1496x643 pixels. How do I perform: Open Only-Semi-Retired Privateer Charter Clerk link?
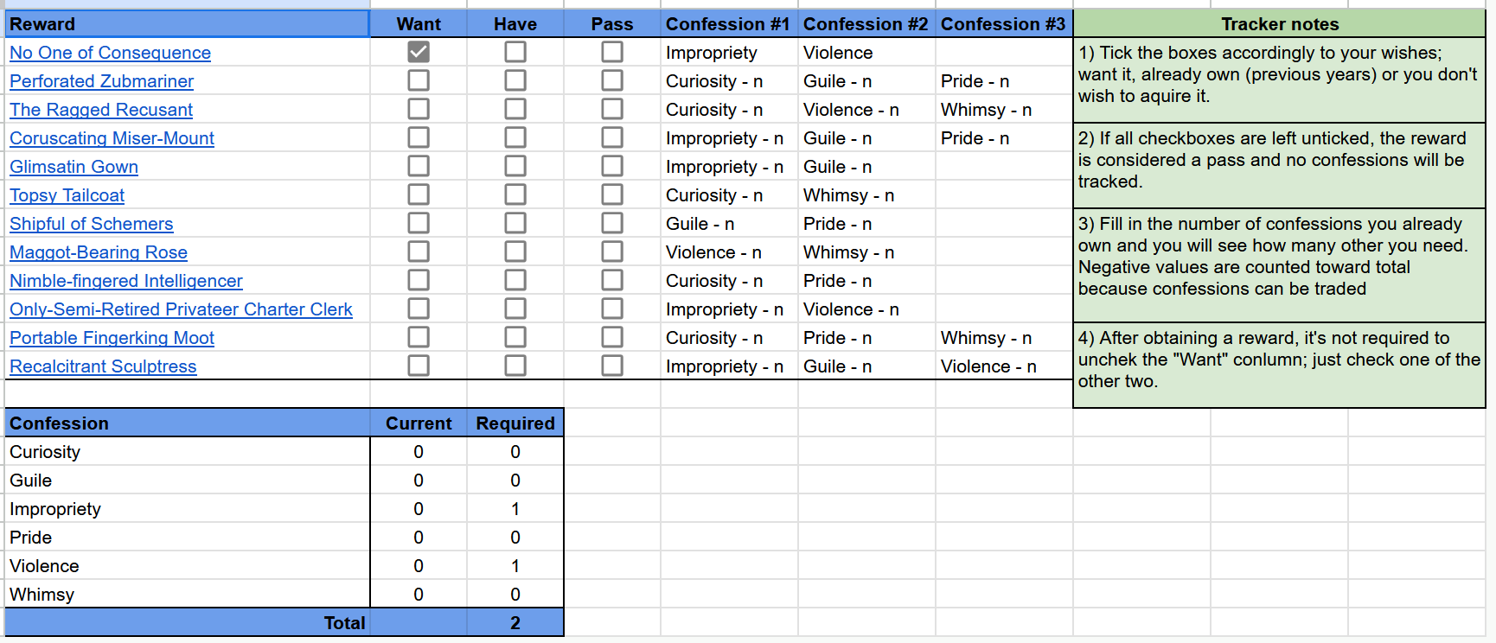[x=181, y=309]
